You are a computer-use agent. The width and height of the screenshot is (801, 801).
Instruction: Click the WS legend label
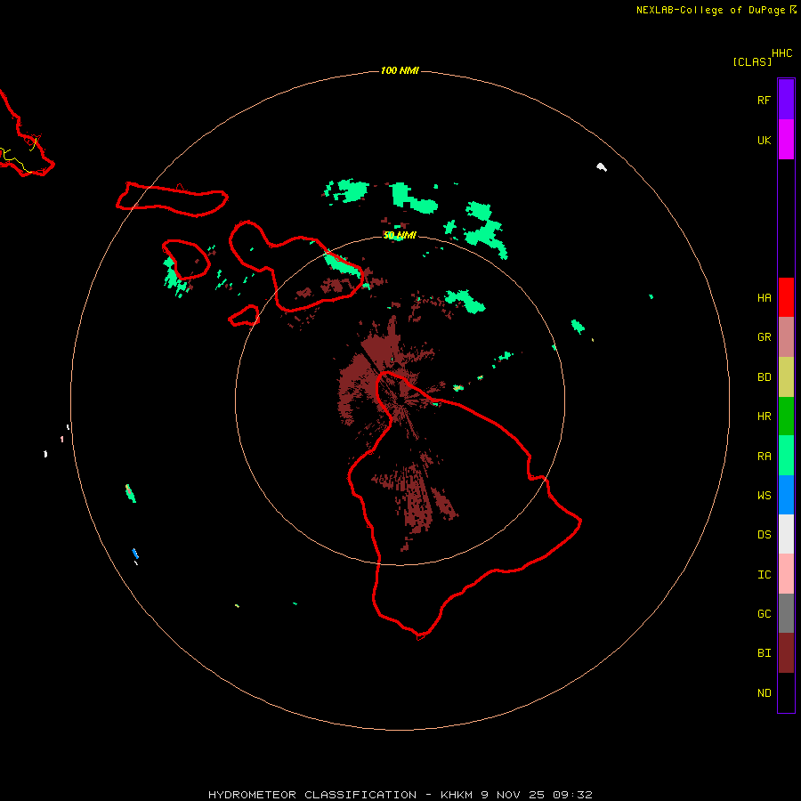point(764,496)
